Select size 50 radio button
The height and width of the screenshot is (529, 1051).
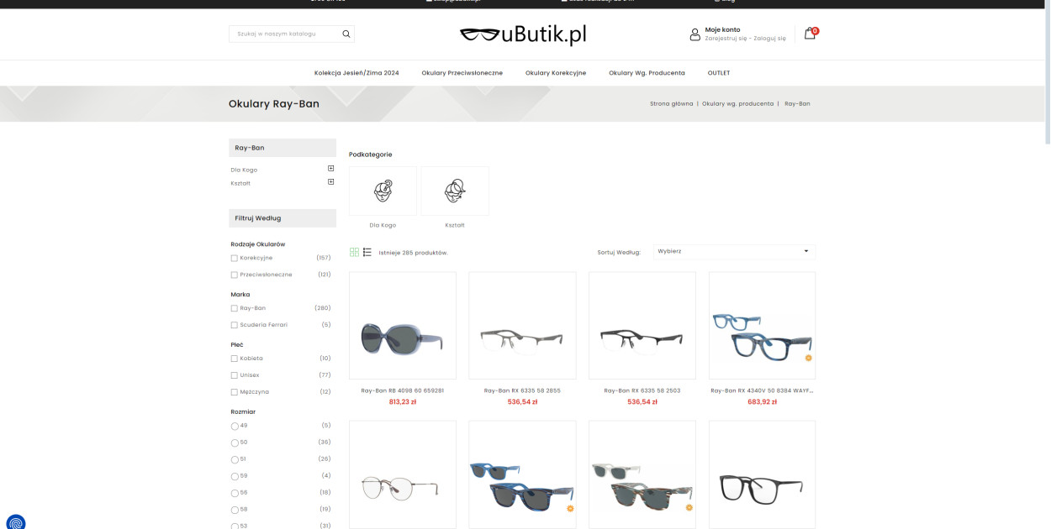tap(235, 443)
